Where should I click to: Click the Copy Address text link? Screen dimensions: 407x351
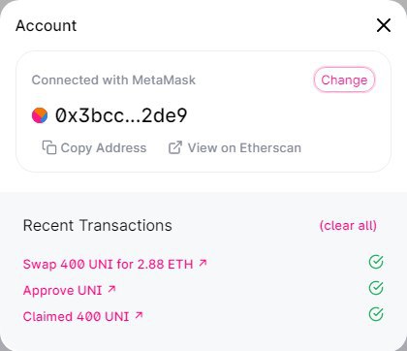[x=104, y=148]
